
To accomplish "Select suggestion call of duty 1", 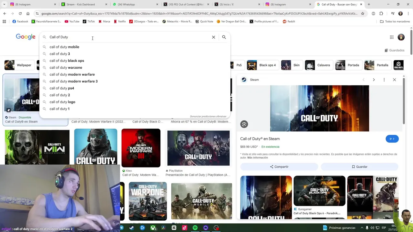I will pyautogui.click(x=135, y=109).
